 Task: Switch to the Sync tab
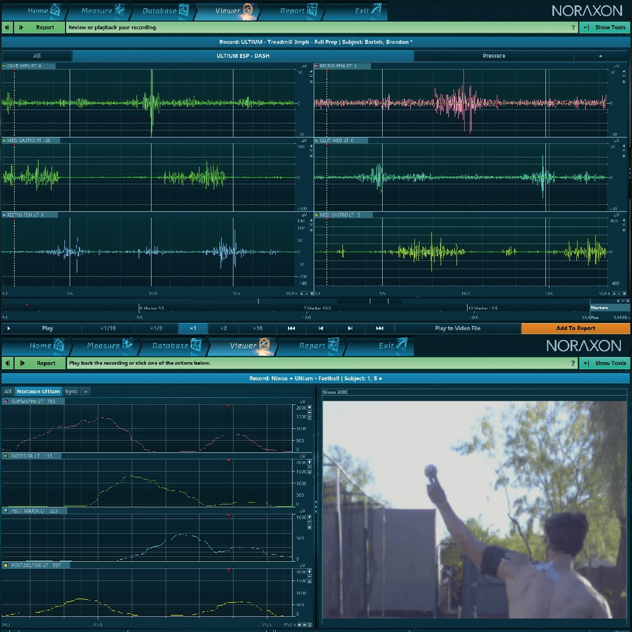[71, 391]
